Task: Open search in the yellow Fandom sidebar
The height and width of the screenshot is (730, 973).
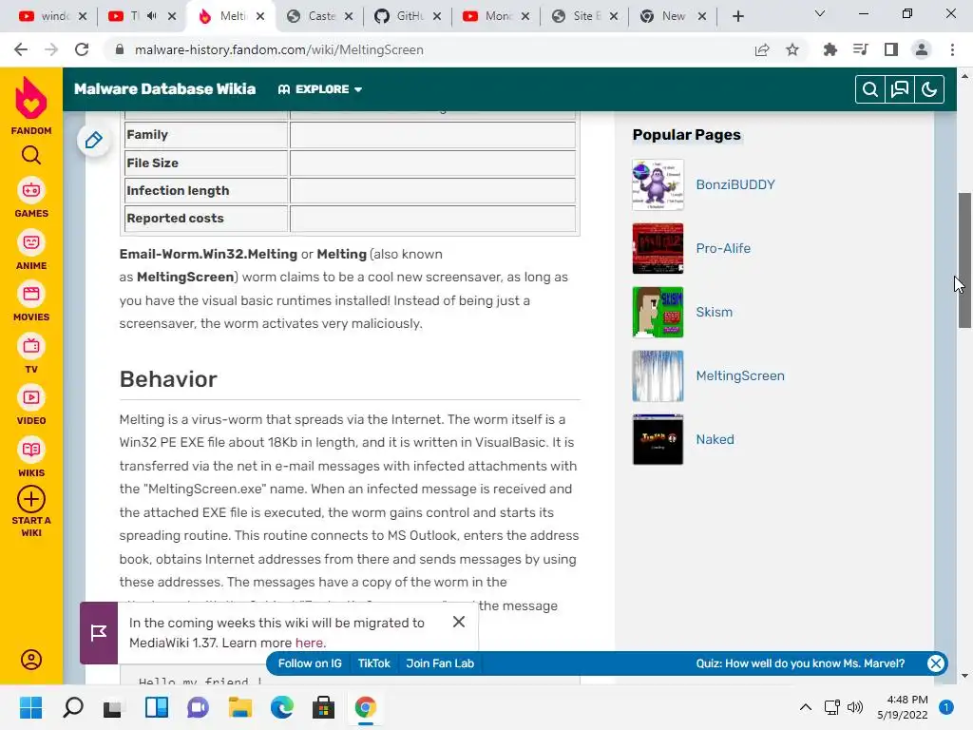Action: [x=31, y=155]
